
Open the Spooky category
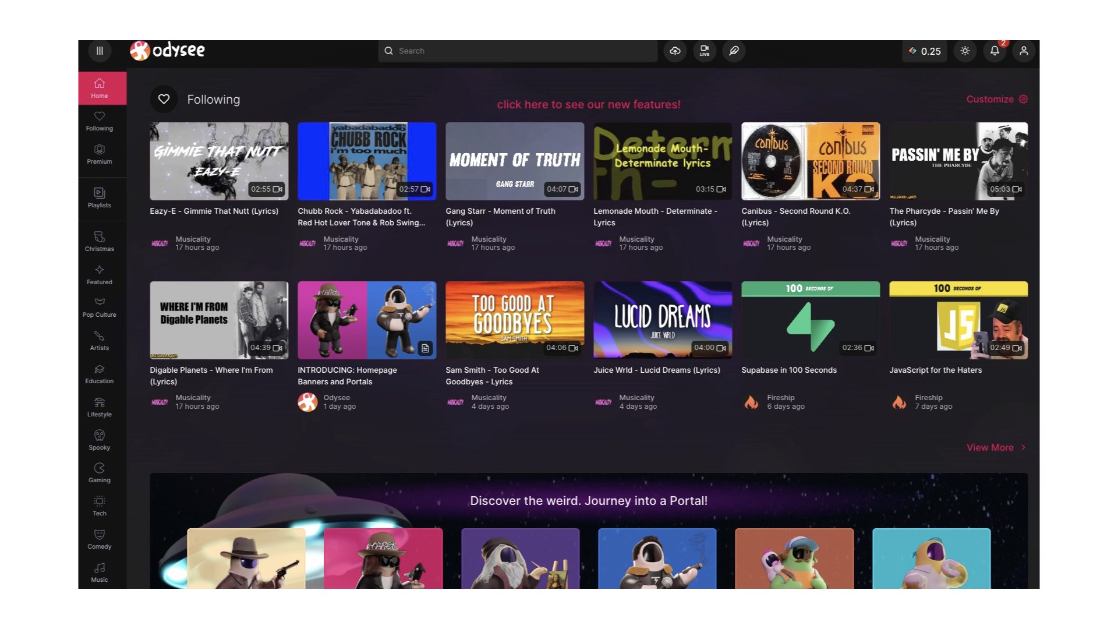click(x=100, y=440)
